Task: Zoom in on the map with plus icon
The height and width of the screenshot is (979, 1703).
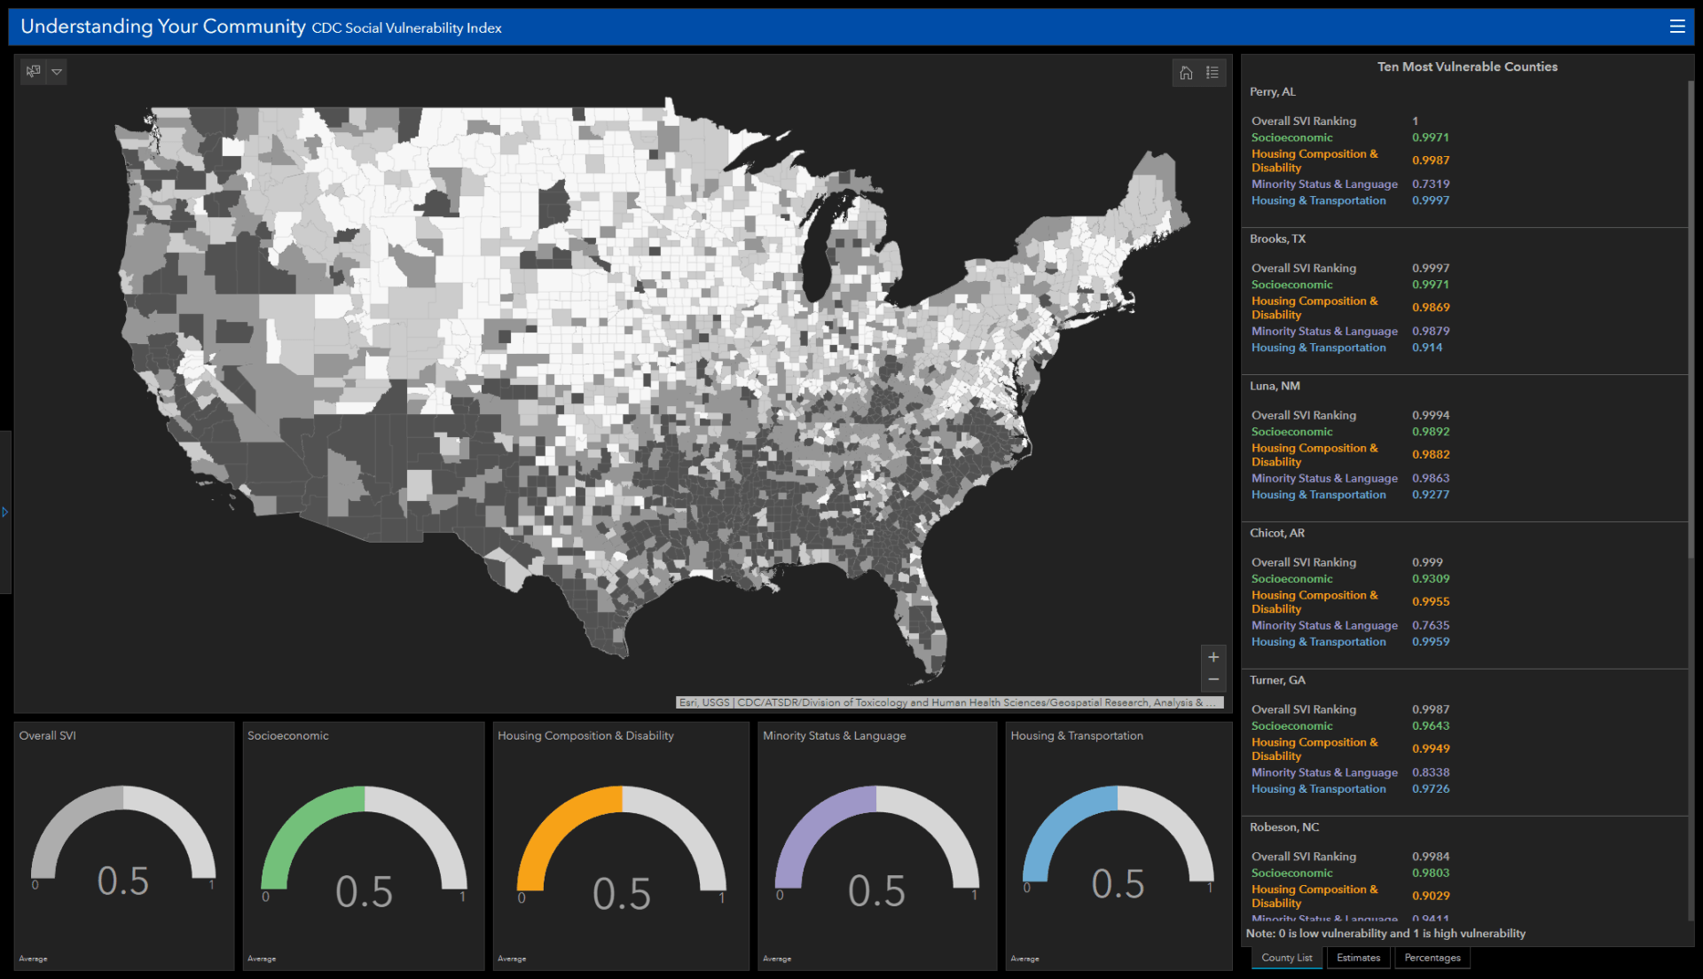Action: [1213, 656]
